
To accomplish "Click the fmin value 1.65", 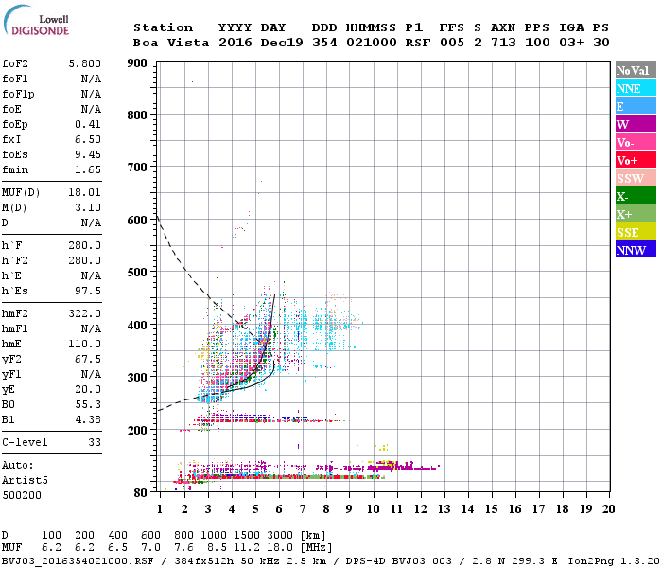I will 88,169.
